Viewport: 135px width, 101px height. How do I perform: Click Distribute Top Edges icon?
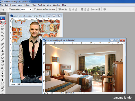click(82, 9)
